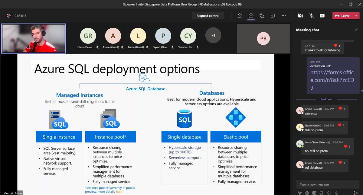This screenshot has height=195, width=363.
Task: Open the chat Stream attachment option
Action: 329,193
